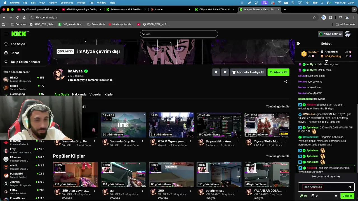Go back in browser history
This screenshot has width=358, height=201.
pyautogui.click(x=4, y=17)
